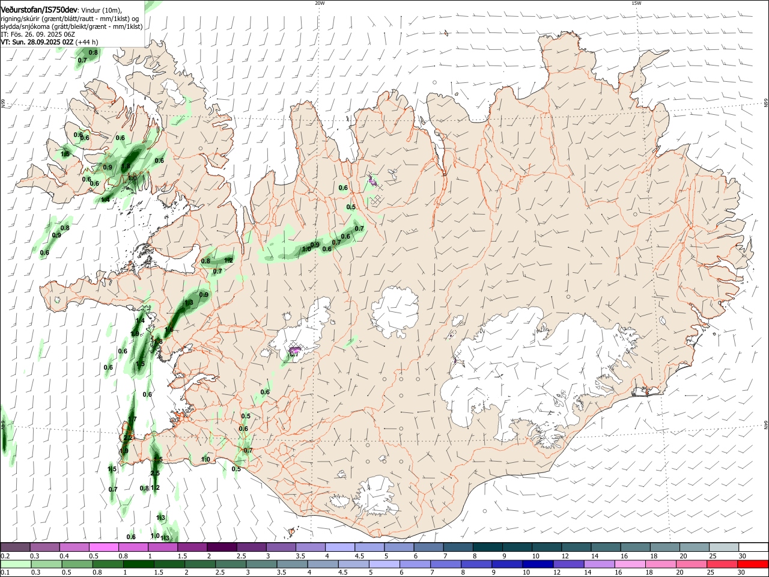Pick upper legend swatch labeled 4

point(339,547)
